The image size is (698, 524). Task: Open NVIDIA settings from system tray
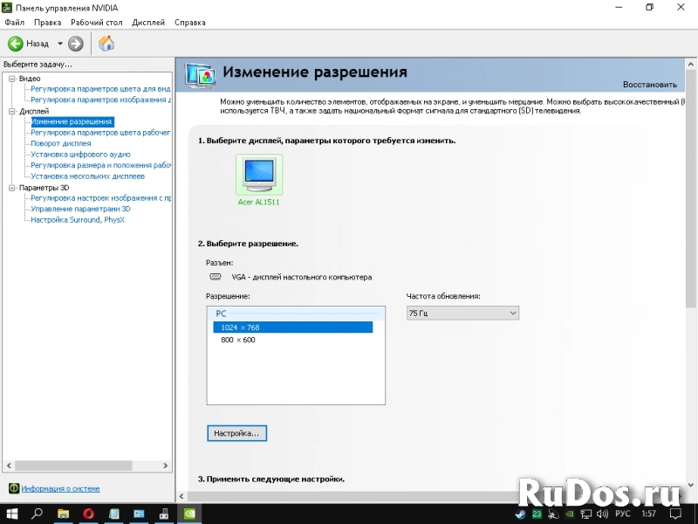[568, 514]
